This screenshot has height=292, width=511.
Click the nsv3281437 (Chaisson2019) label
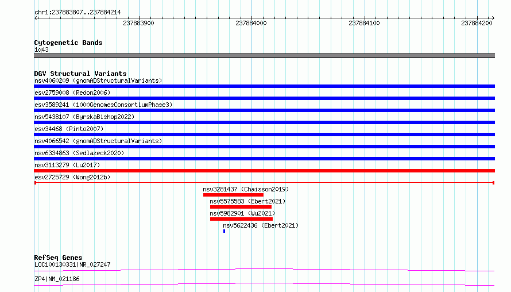point(246,189)
